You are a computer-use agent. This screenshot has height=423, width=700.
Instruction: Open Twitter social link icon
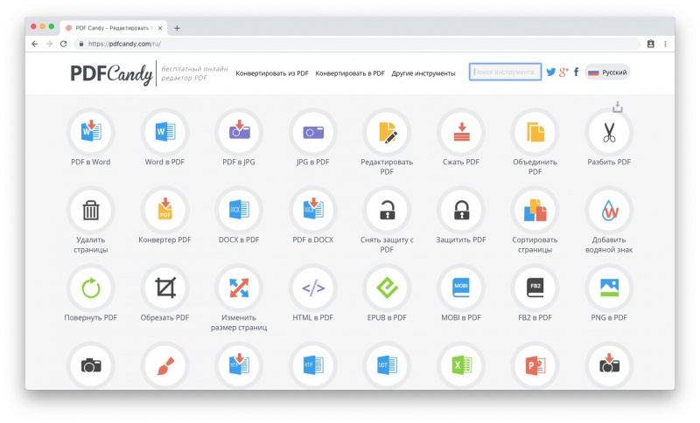pyautogui.click(x=551, y=72)
